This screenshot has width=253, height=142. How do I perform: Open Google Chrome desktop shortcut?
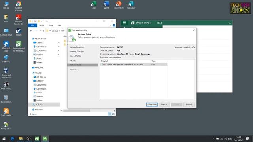[19, 6]
